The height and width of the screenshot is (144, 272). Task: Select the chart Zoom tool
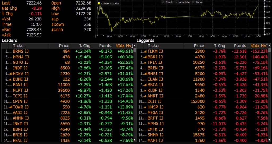(197, 2)
